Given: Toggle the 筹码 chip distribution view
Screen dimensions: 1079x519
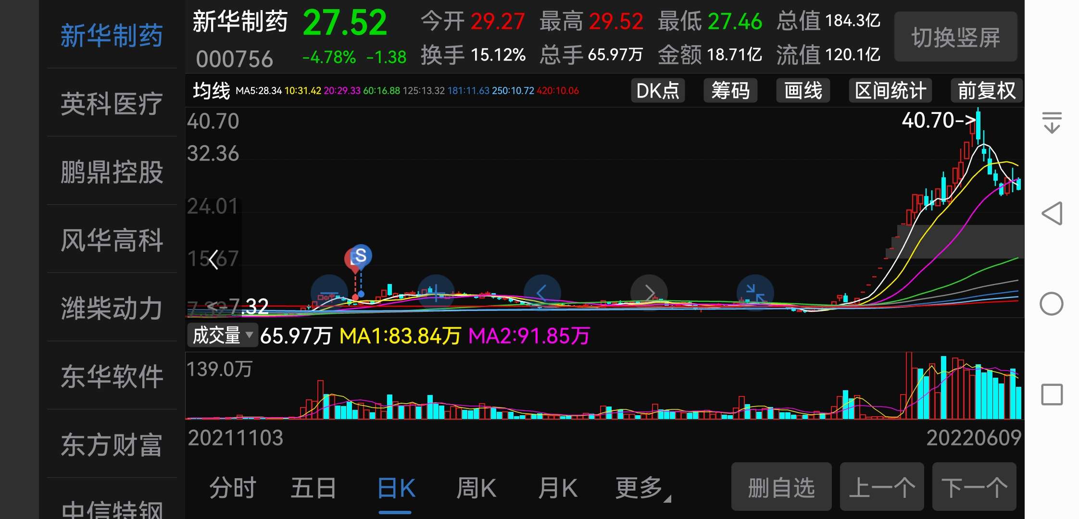Looking at the screenshot, I should point(730,90).
